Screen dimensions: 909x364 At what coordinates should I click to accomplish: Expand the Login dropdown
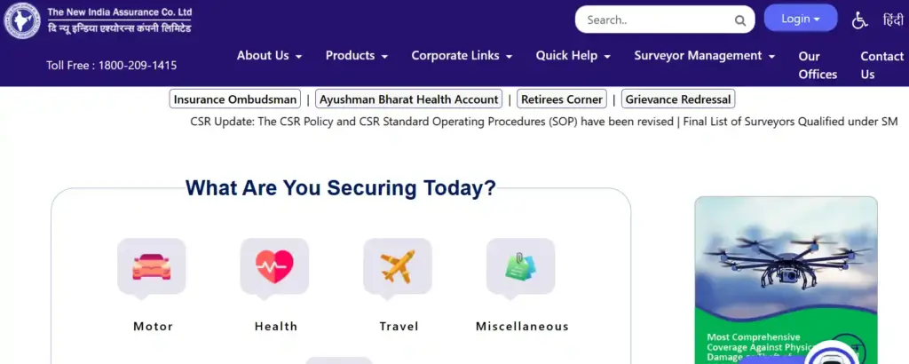(x=801, y=19)
